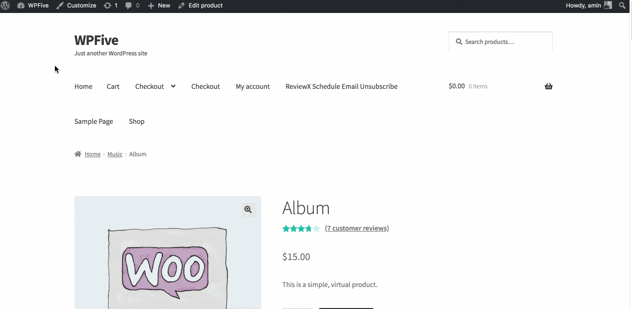Viewport: 632px width, 309px height.
Task: Open the + New admin menu
Action: tap(158, 5)
